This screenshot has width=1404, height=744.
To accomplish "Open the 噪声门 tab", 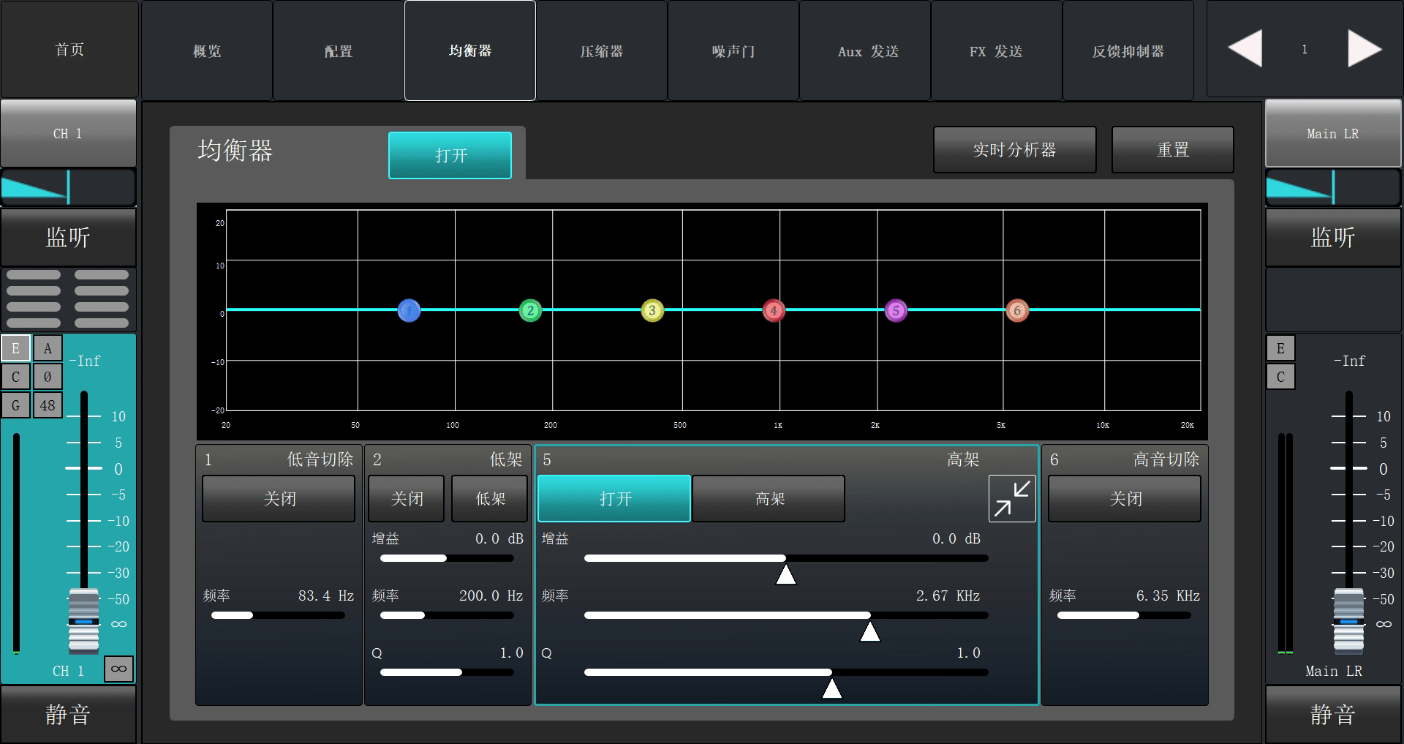I will point(733,51).
